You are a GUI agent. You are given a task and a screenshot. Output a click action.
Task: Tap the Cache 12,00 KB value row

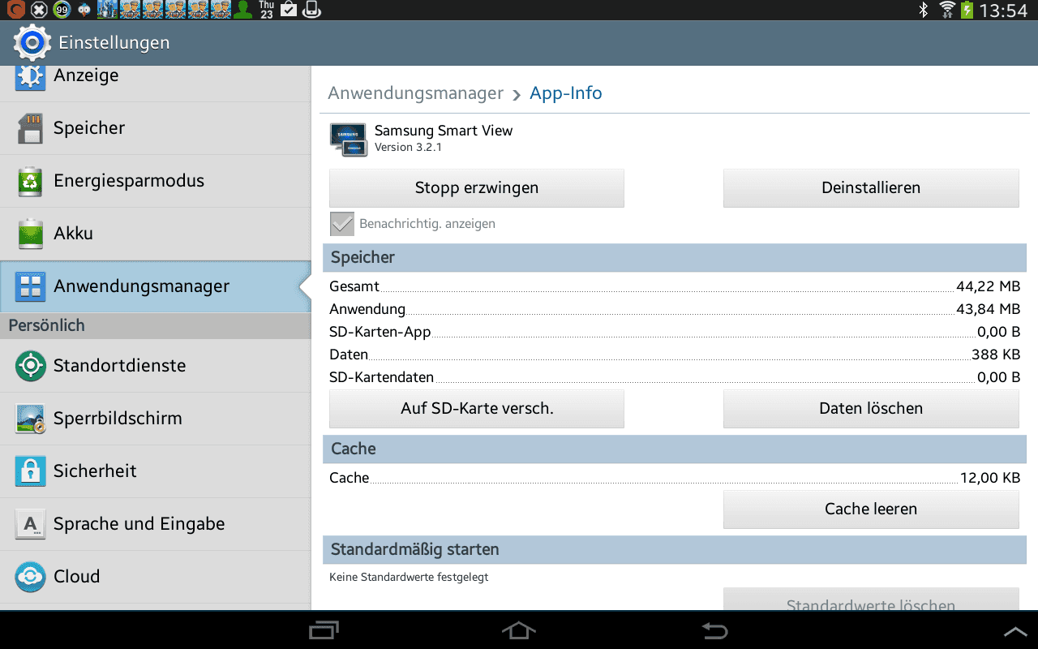coord(675,478)
